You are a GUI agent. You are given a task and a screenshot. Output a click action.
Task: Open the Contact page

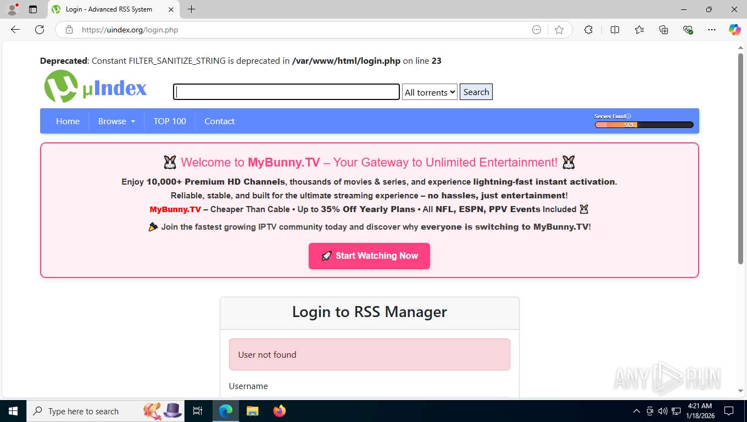[x=219, y=121]
